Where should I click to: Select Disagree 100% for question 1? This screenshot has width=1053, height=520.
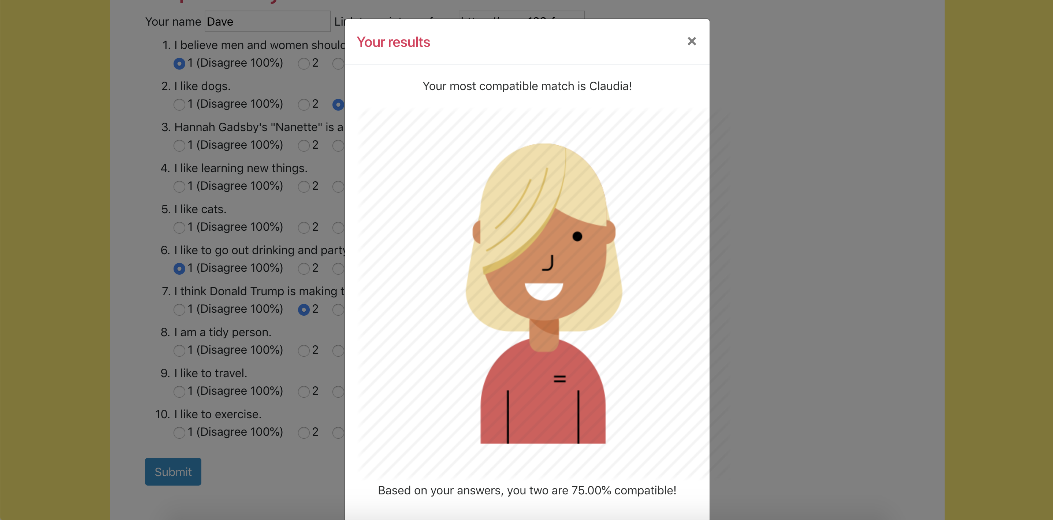pos(179,64)
